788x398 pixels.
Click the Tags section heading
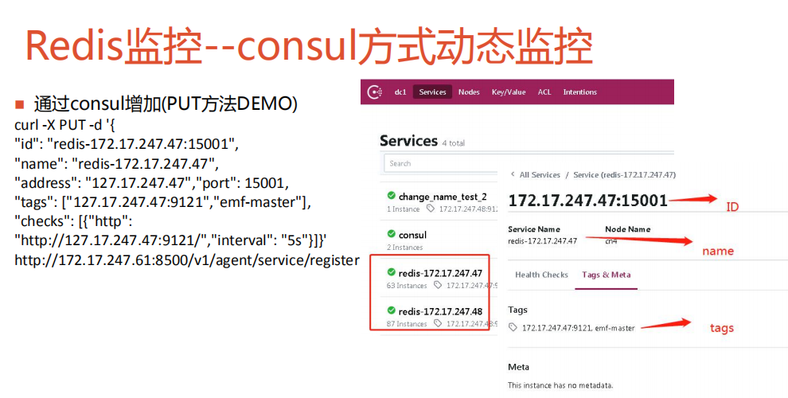(517, 310)
